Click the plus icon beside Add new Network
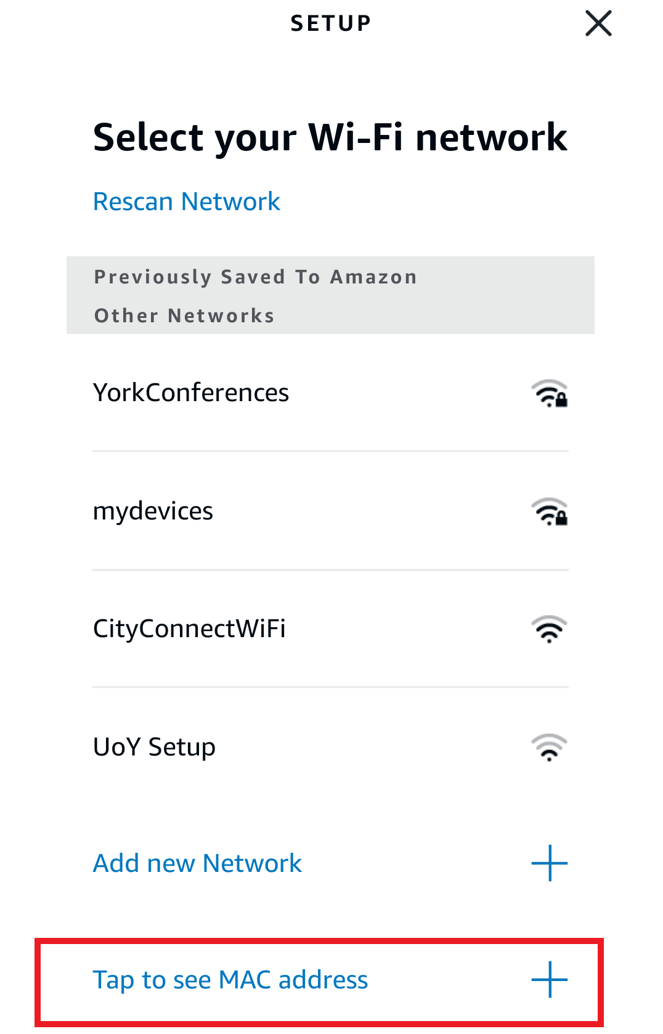The image size is (663, 1034). click(549, 863)
